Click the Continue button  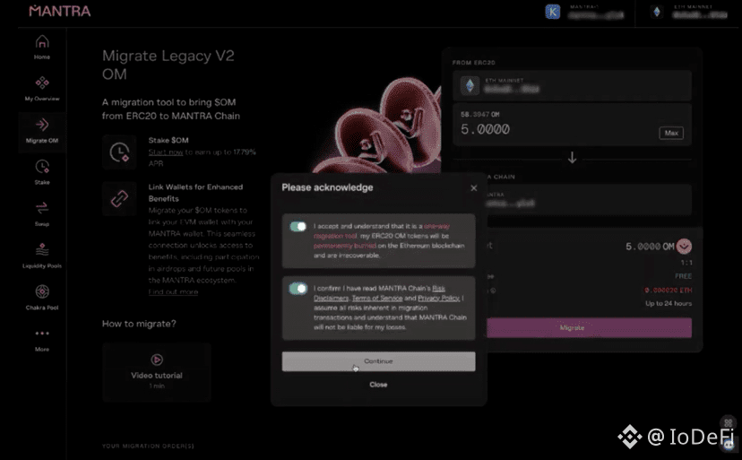(x=378, y=361)
